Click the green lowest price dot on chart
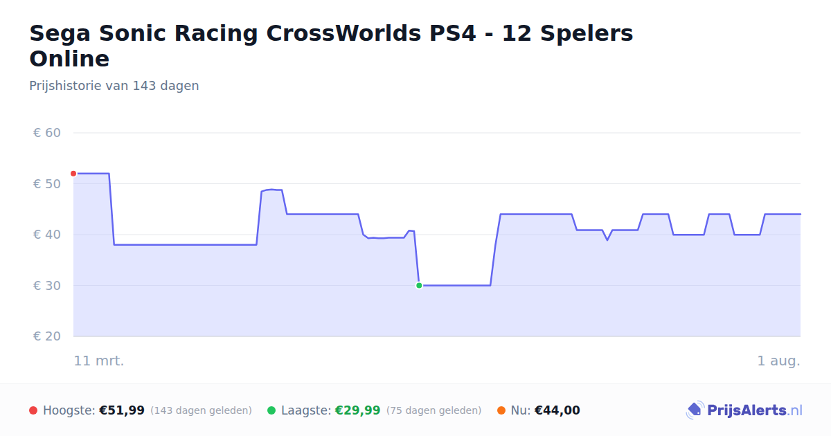The width and height of the screenshot is (831, 436). click(x=419, y=285)
